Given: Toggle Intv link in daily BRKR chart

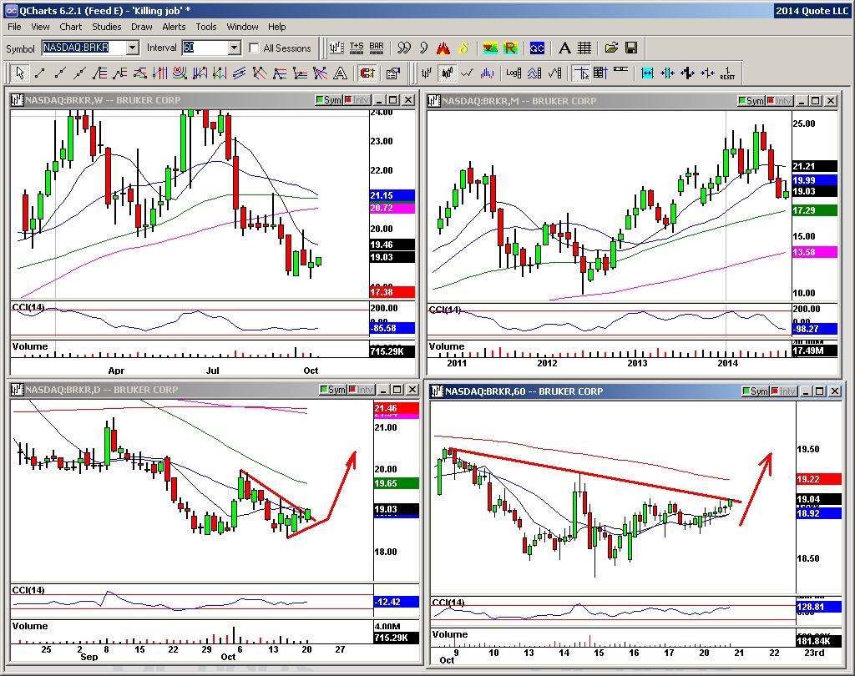Looking at the screenshot, I should [361, 389].
